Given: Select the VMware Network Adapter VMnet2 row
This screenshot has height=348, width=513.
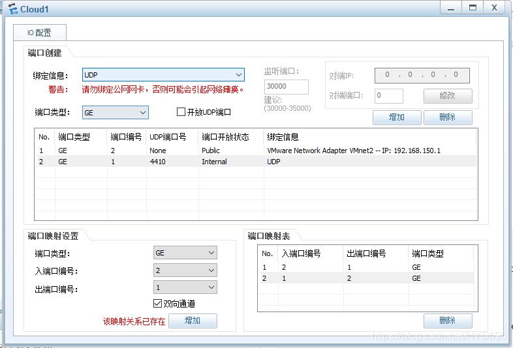Looking at the screenshot, I should [256, 151].
